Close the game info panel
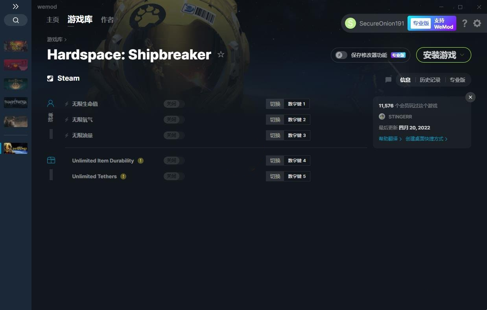The height and width of the screenshot is (310, 487). tap(470, 97)
